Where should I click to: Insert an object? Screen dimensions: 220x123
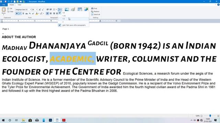point(86,9)
